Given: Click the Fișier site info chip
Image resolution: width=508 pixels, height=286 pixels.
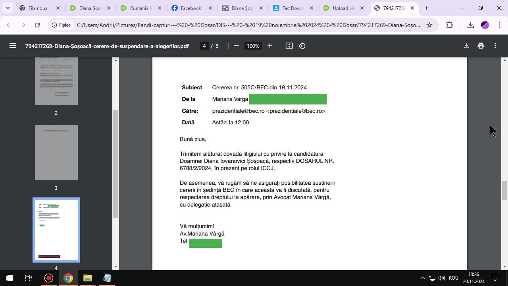Looking at the screenshot, I should [61, 25].
